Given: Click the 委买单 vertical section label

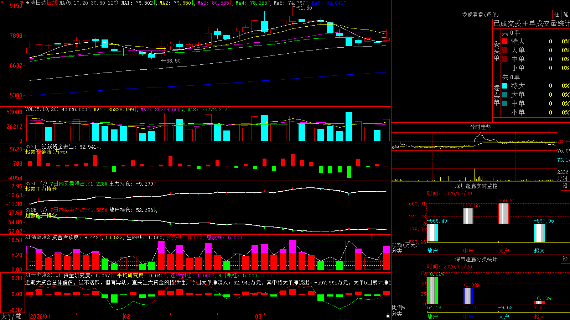Looking at the screenshot, I should (497, 50).
